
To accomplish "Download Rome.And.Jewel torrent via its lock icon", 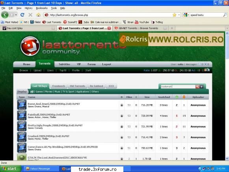I will coord(121,105).
